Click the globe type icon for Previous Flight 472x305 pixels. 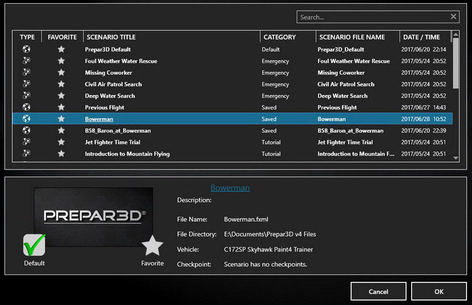coord(26,107)
